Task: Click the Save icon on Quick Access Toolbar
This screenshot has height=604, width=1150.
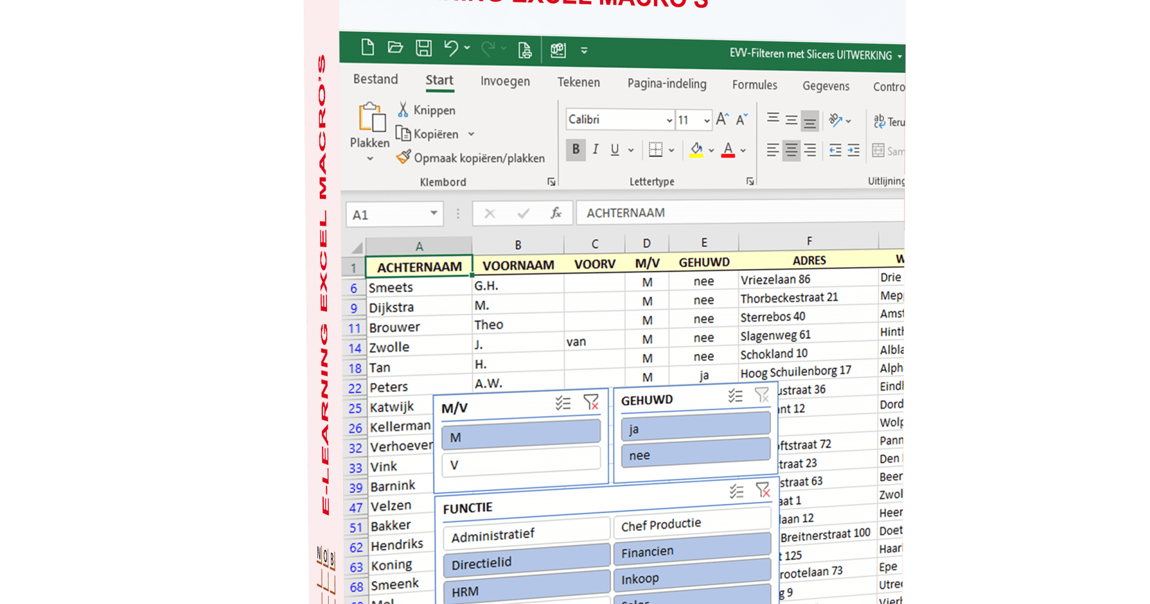Action: tap(424, 47)
